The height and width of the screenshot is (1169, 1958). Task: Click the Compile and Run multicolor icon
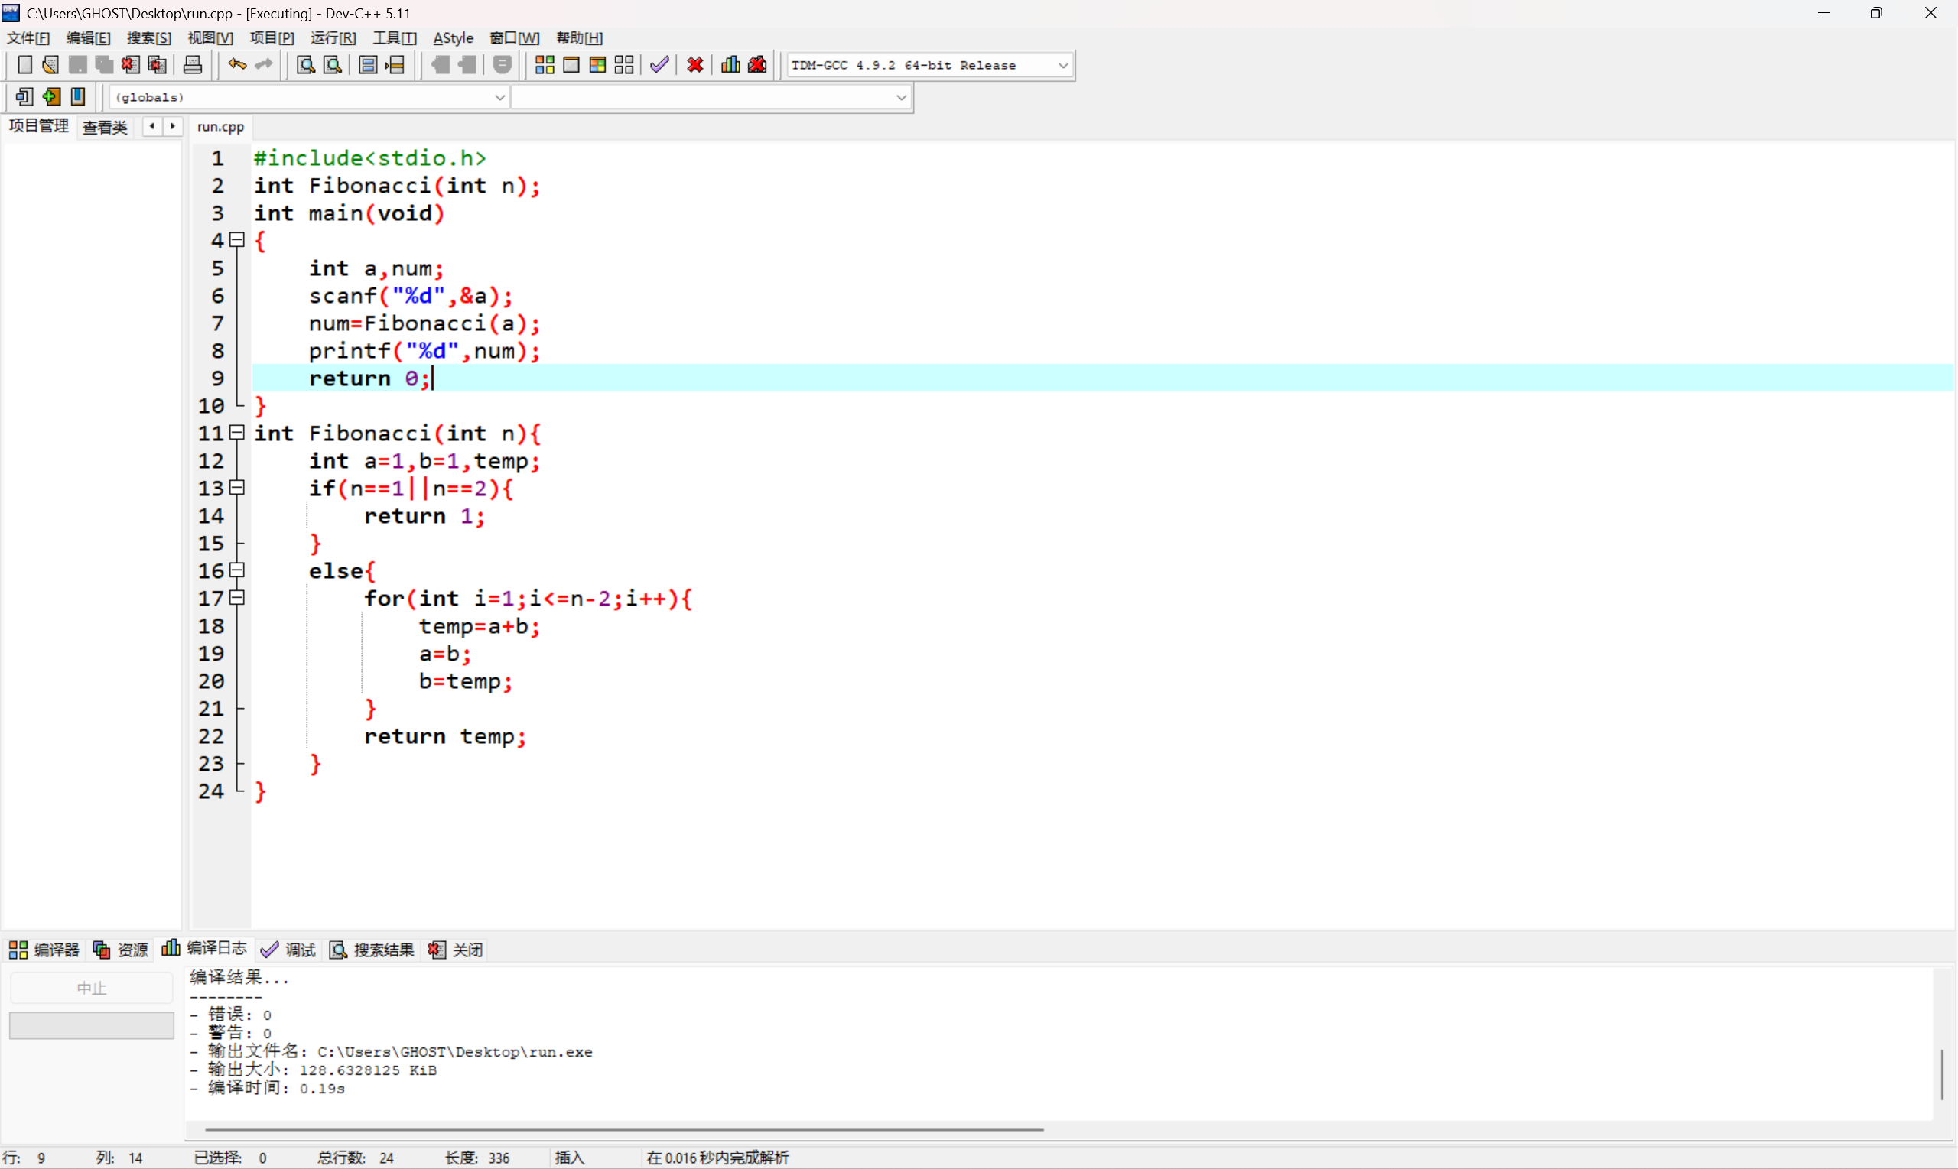point(597,64)
